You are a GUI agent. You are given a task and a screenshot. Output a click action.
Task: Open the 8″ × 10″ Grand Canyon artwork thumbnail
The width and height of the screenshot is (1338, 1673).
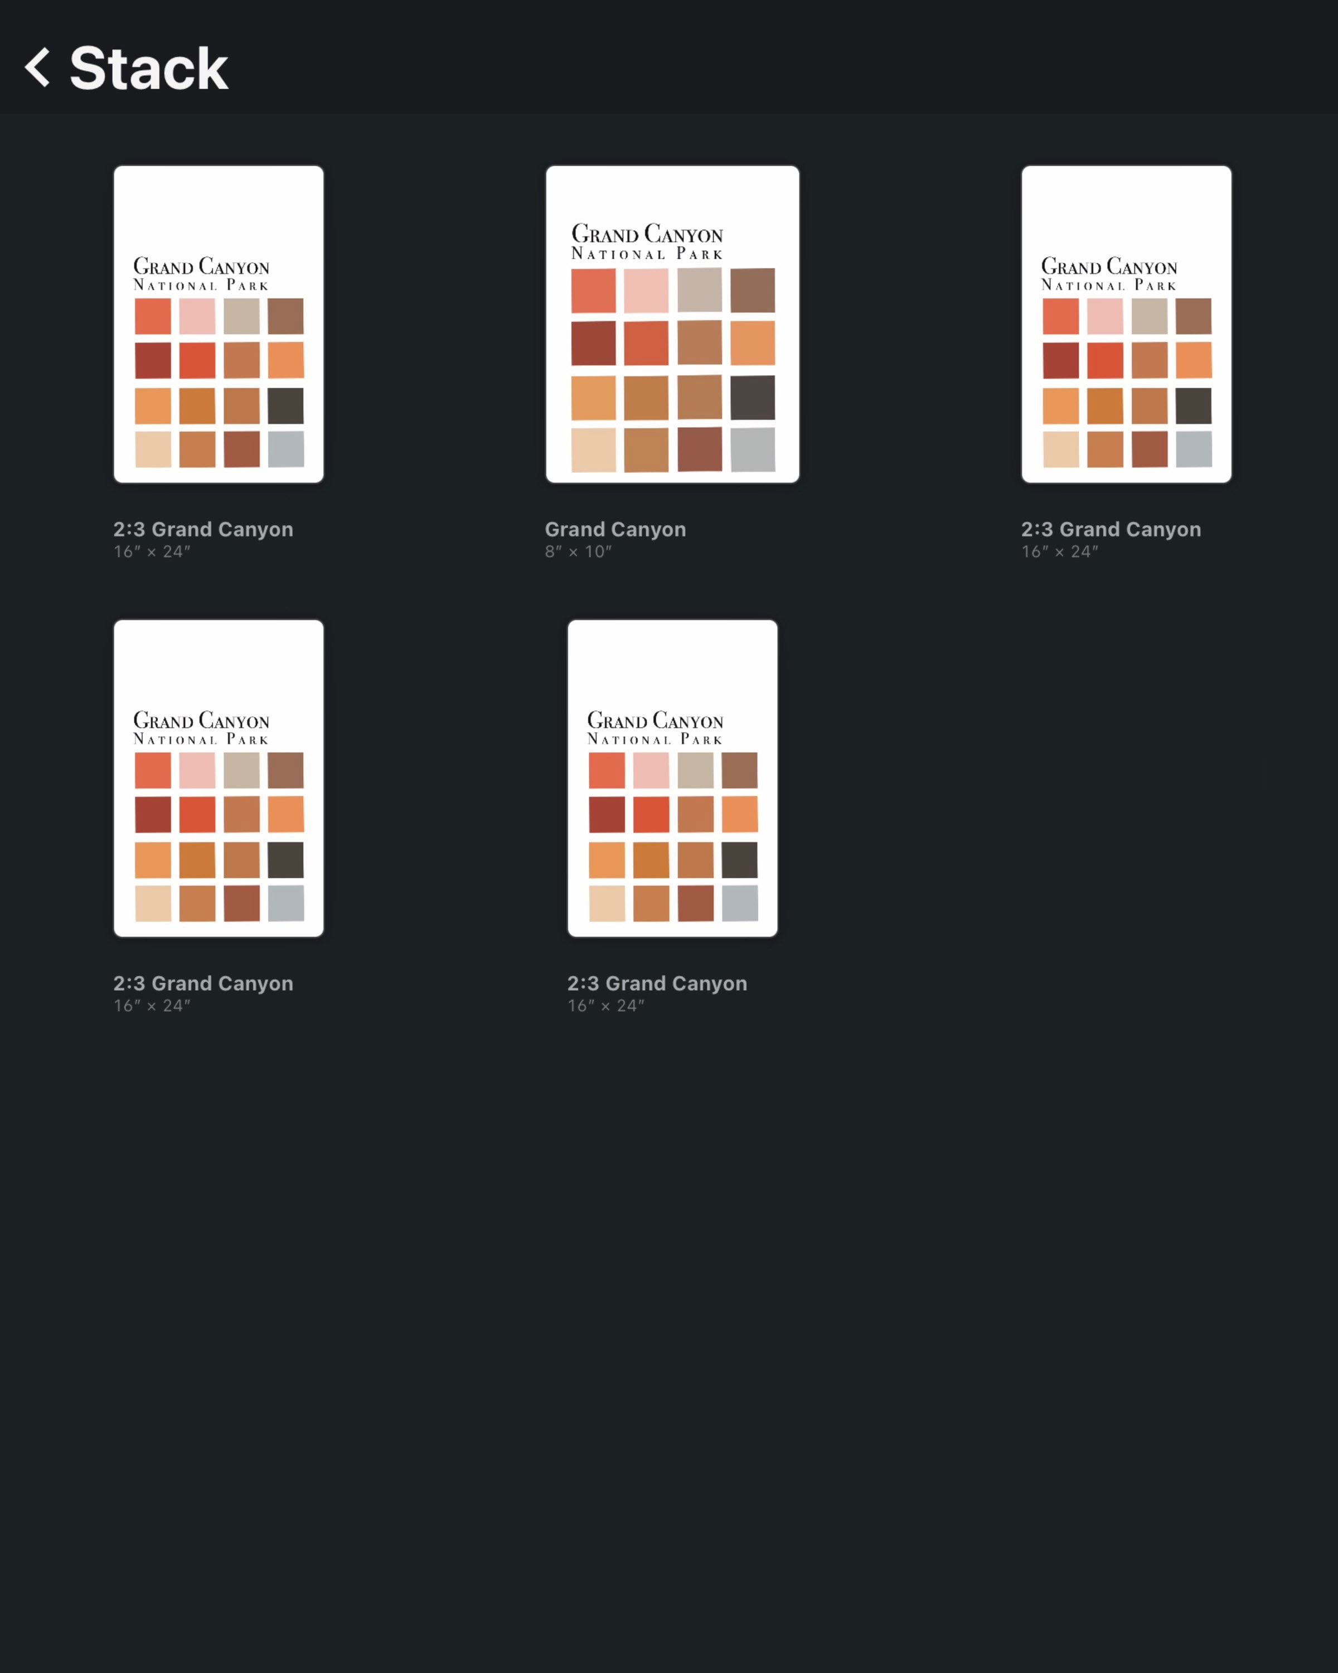[x=672, y=323]
